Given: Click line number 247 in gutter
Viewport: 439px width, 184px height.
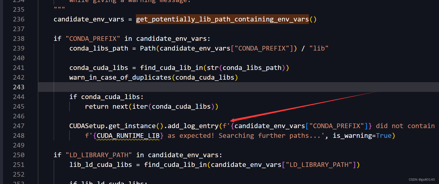Looking at the screenshot, I should click(x=19, y=126).
